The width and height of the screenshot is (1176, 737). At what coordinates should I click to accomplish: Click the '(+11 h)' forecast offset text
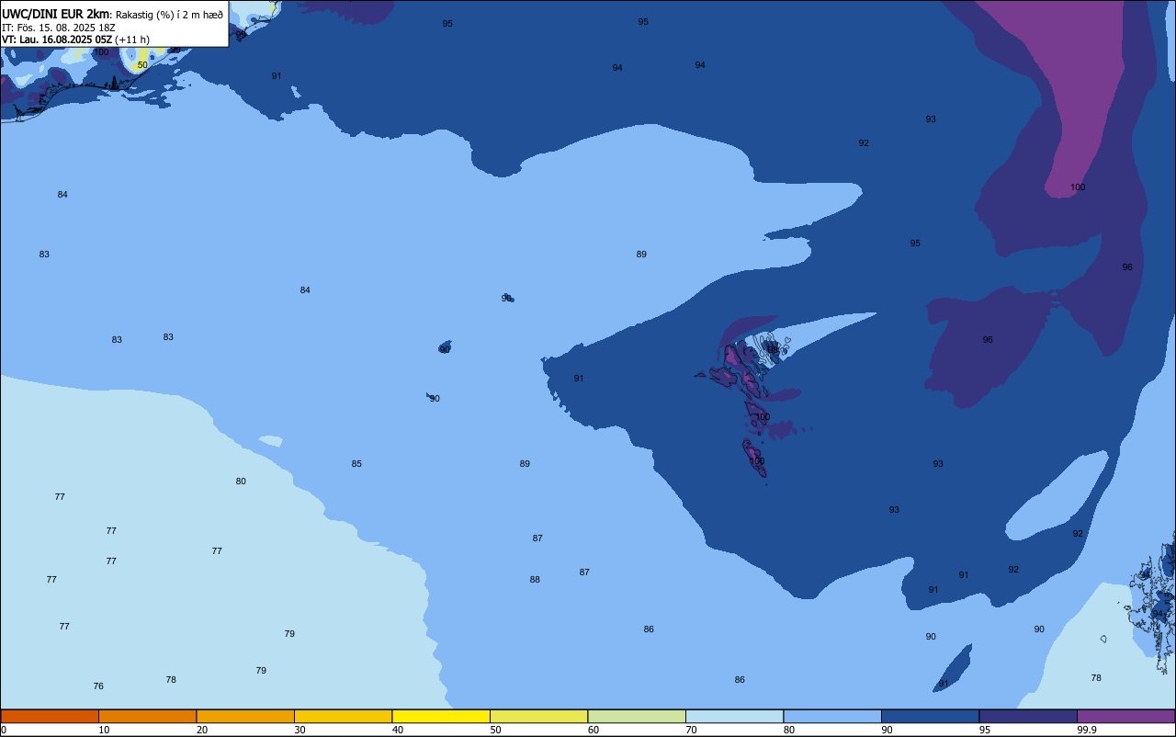tap(132, 40)
